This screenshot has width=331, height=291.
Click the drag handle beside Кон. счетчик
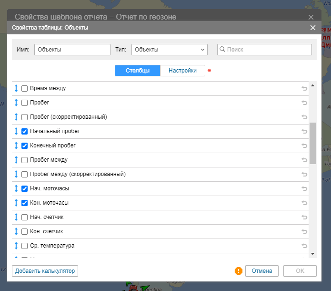coord(16,231)
